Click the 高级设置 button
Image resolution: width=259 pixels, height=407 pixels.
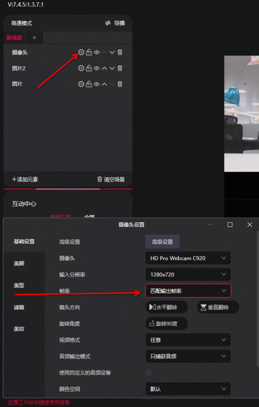162,242
